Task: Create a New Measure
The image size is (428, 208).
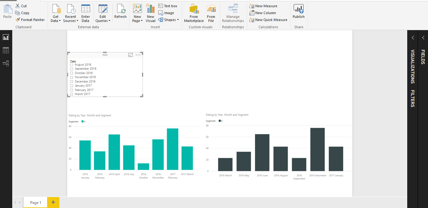Action: tap(263, 6)
